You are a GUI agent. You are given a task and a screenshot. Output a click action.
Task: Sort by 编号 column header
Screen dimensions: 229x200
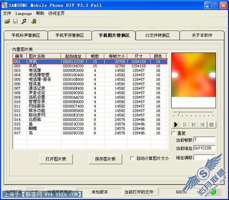[20, 56]
